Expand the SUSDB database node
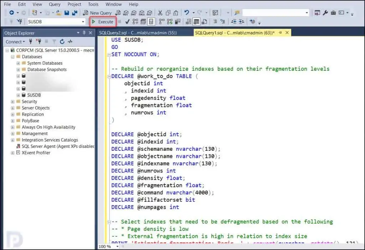The width and height of the screenshot is (365, 250). tap(18, 95)
